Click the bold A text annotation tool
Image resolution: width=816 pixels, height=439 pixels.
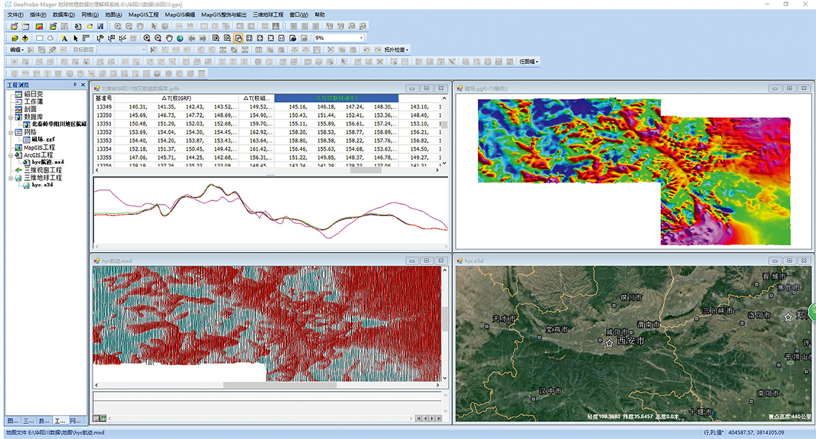pos(64,38)
